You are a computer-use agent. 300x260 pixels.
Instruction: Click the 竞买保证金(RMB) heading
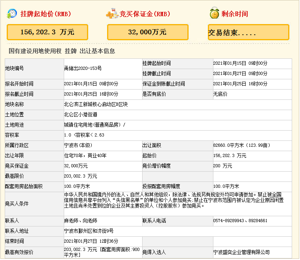tap(145, 14)
